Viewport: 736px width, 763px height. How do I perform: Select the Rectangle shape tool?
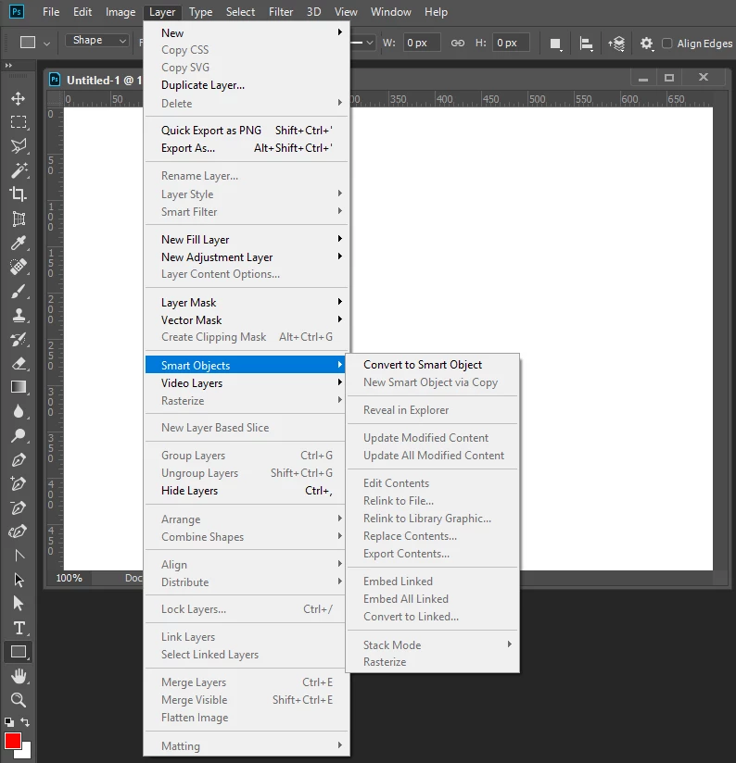click(x=19, y=652)
